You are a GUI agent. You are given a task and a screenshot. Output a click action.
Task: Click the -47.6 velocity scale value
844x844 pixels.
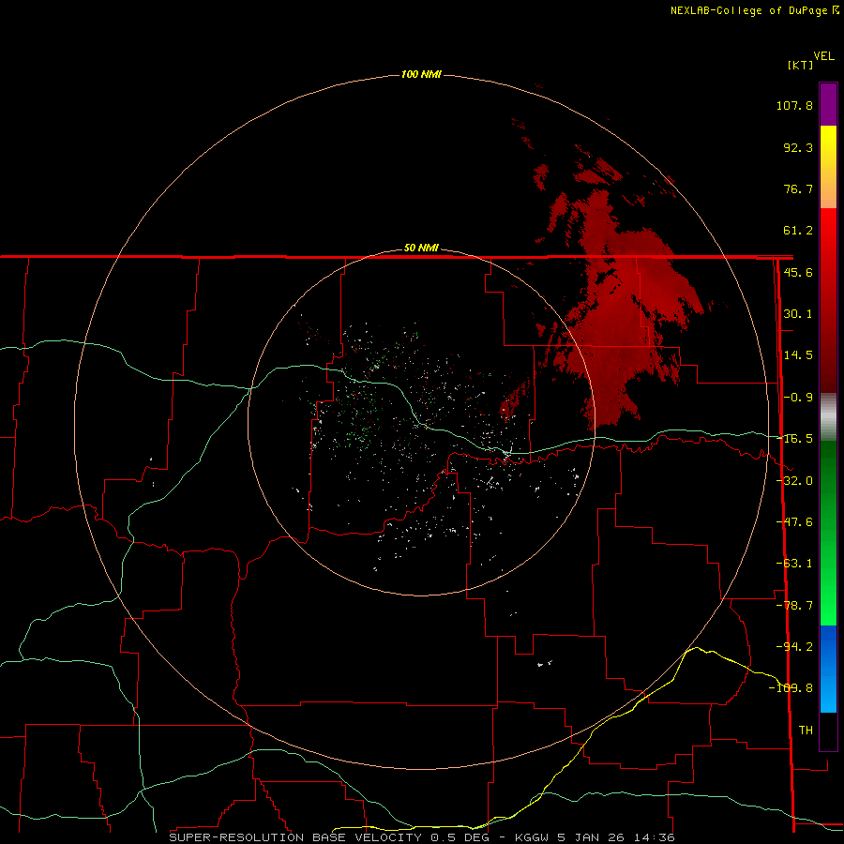pos(794,522)
